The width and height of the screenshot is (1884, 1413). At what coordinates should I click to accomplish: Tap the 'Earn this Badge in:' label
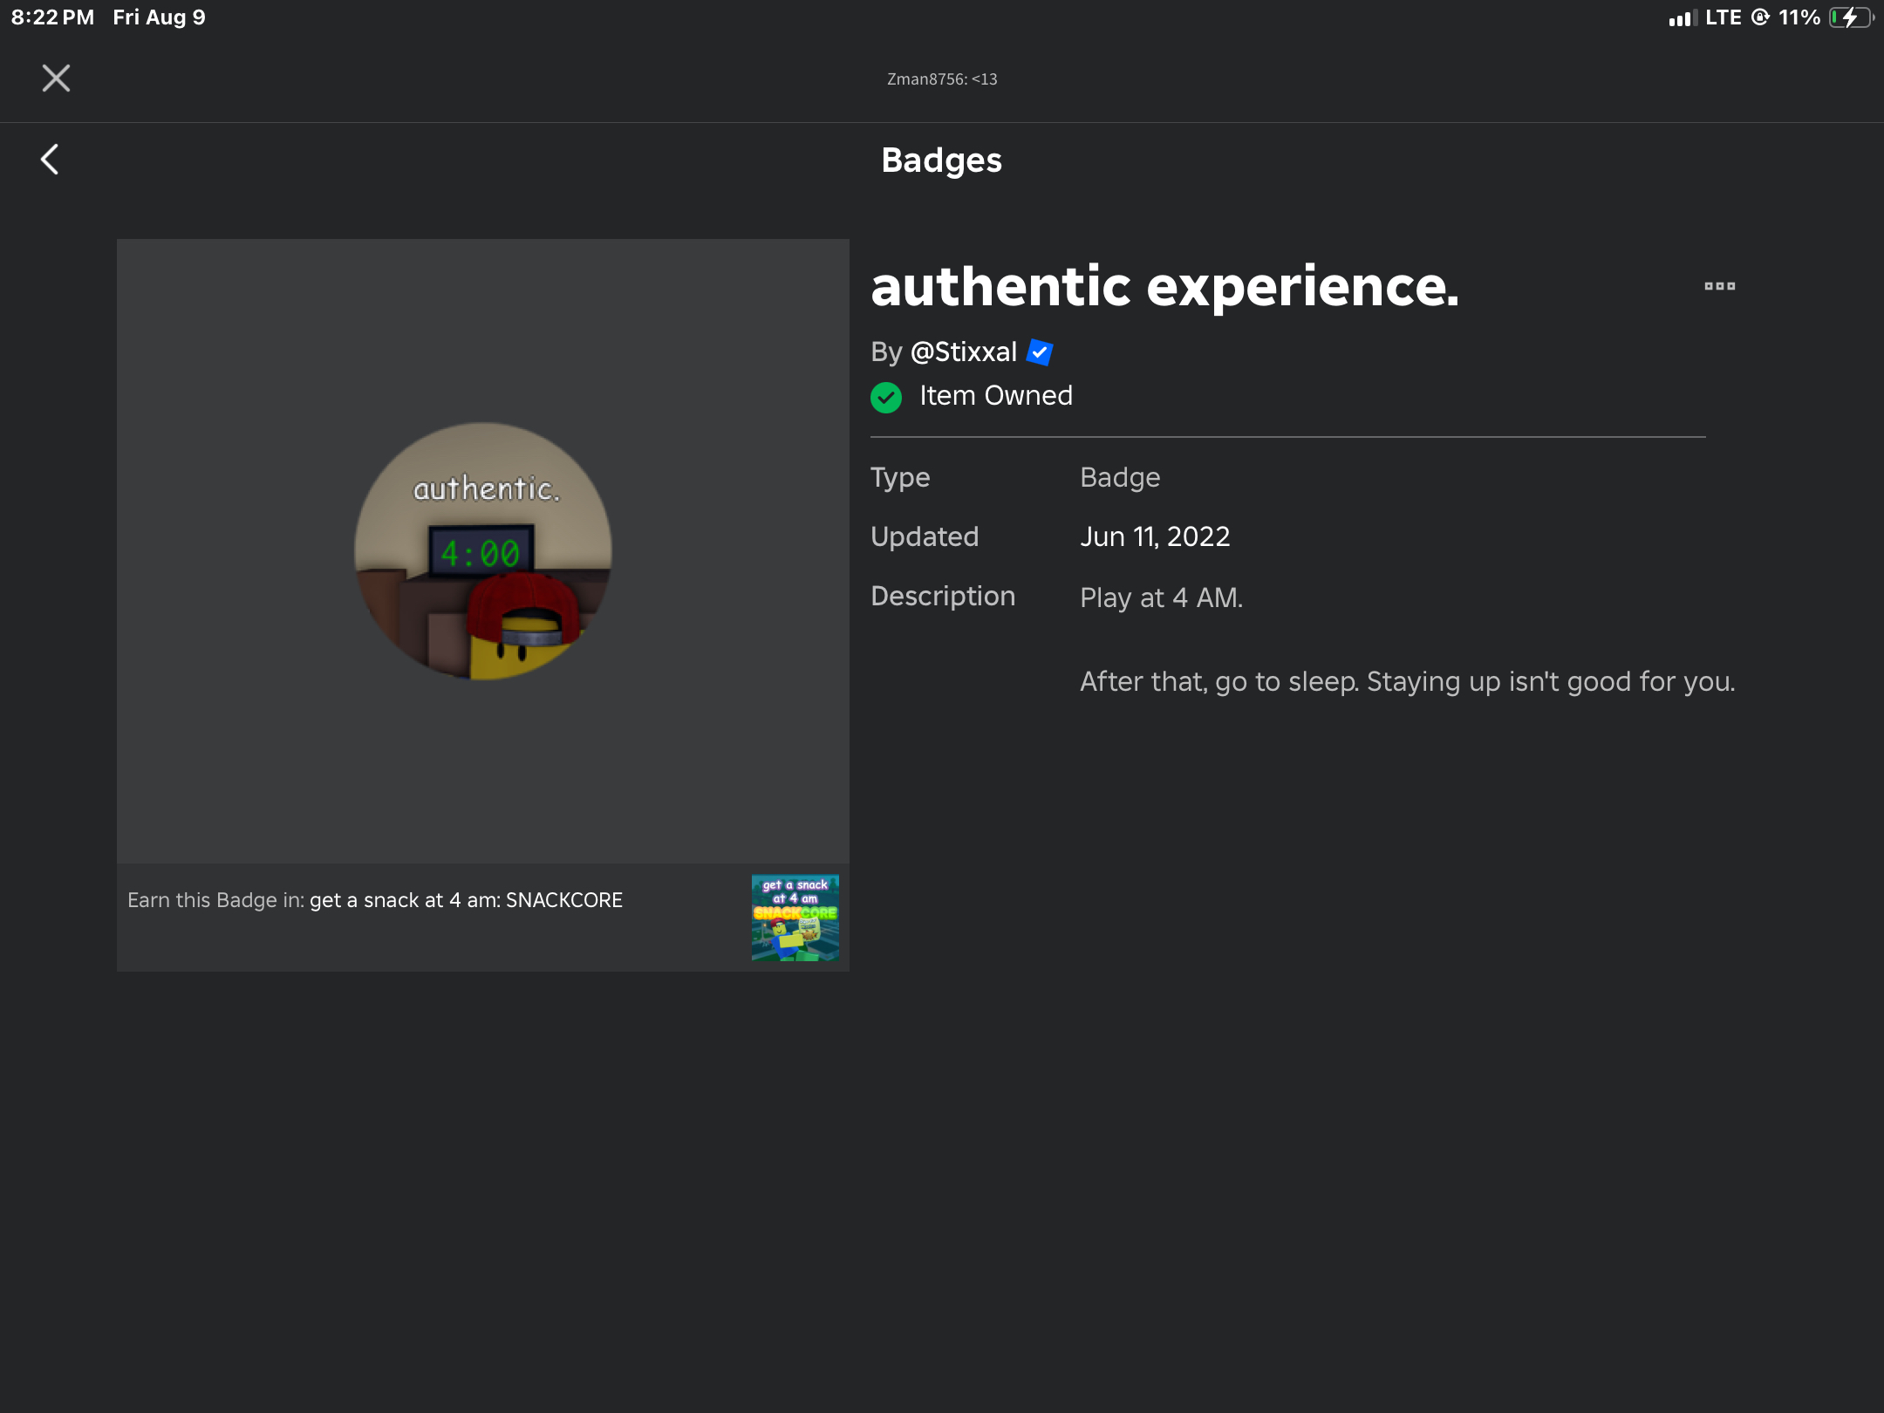point(215,900)
